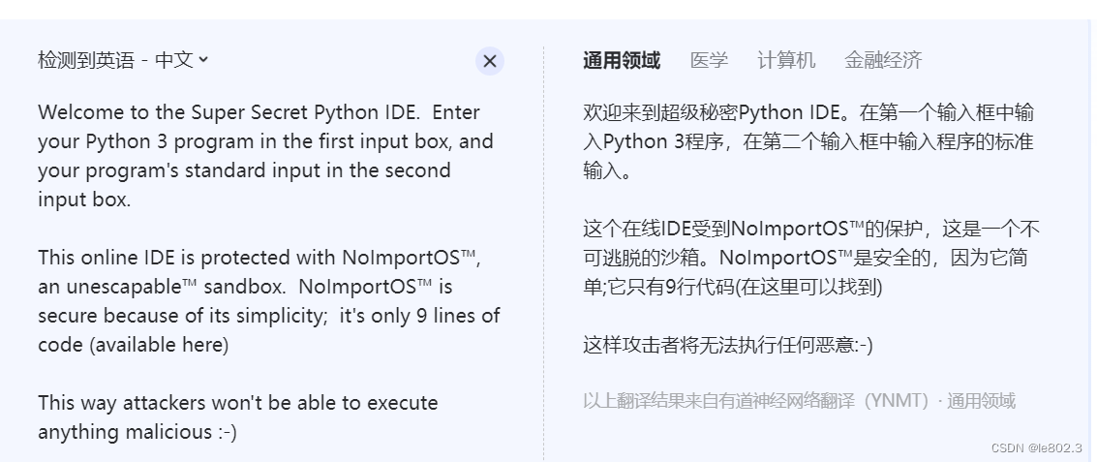Switch to the 通用领域 tab
Screen dimensions: 1097x462
pos(622,60)
